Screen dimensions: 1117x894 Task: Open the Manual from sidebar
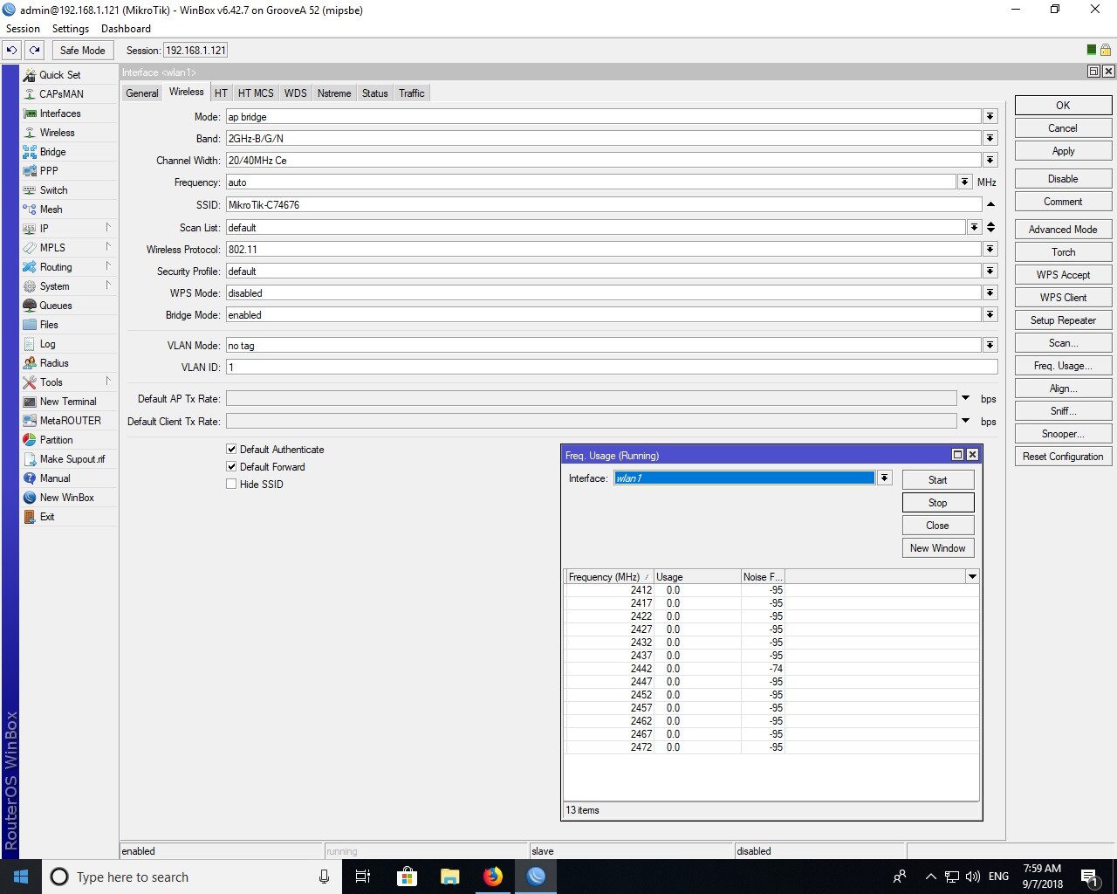point(54,478)
